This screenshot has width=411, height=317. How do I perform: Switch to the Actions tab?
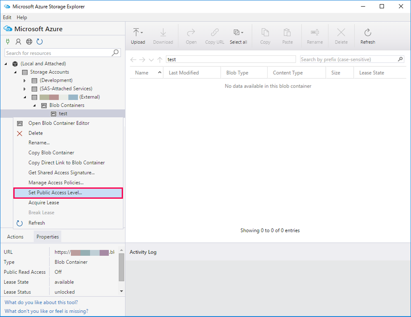click(15, 237)
